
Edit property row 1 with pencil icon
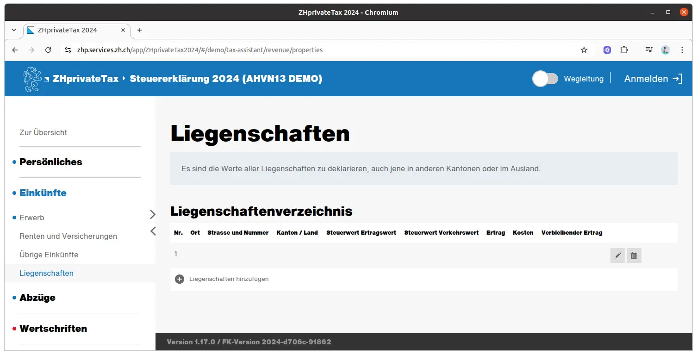coord(617,255)
